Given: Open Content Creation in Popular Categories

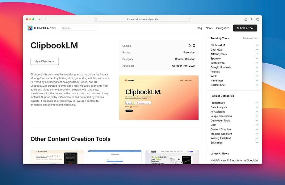Looking at the screenshot, I should pos(221,129).
